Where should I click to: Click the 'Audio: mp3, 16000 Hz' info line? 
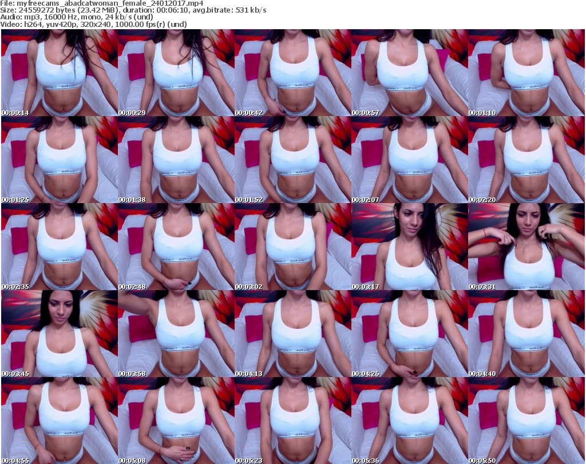tap(77, 17)
